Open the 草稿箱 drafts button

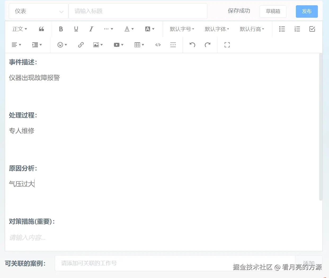click(273, 11)
